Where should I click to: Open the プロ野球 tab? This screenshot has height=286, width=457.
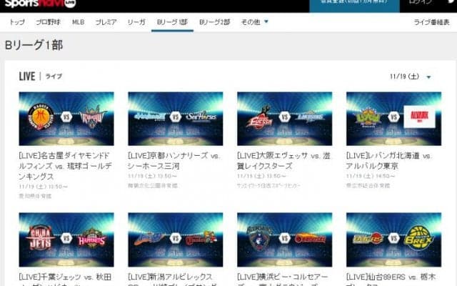coord(48,22)
